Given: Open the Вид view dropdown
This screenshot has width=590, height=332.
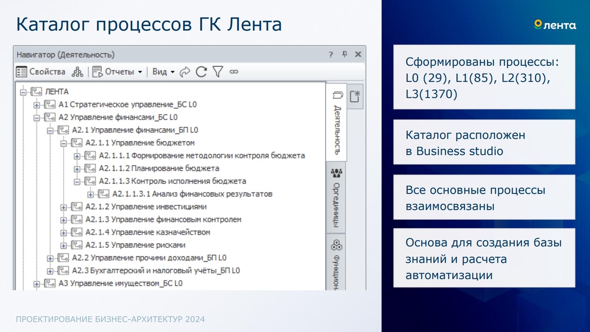Looking at the screenshot, I should (163, 72).
